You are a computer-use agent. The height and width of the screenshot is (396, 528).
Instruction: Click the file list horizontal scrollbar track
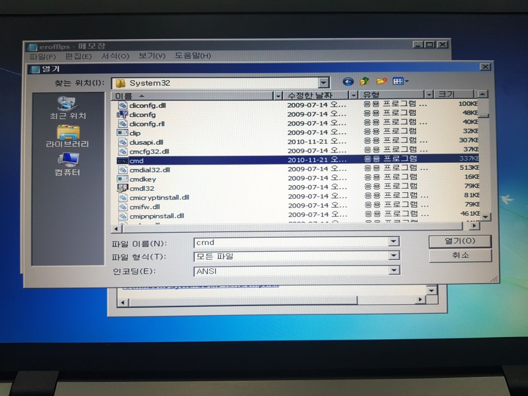pos(292,228)
